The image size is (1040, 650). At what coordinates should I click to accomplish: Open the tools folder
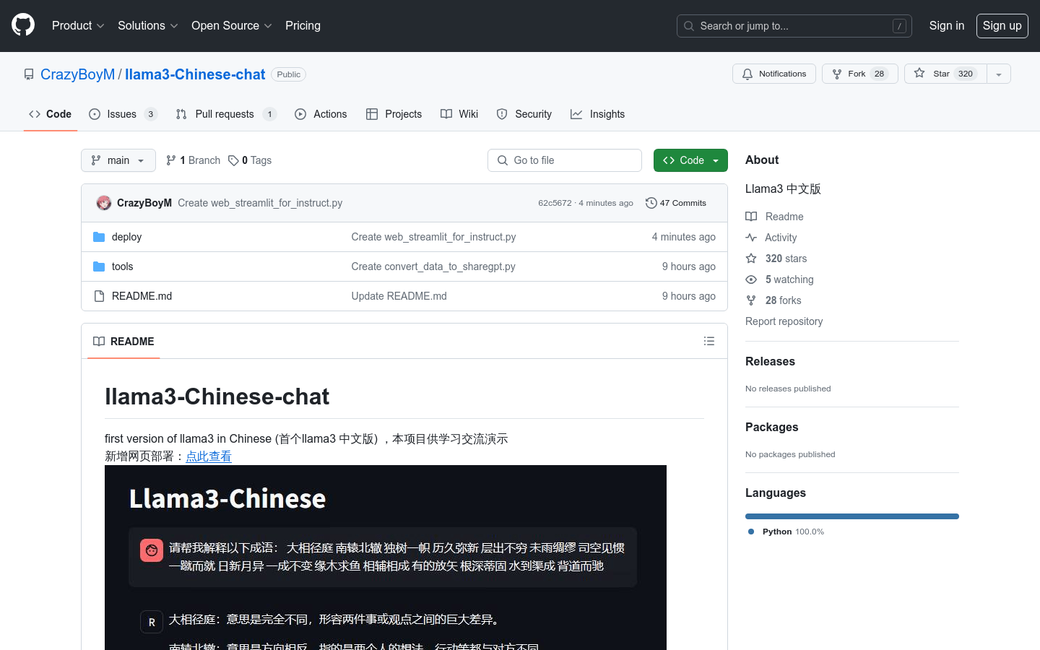[x=122, y=266]
